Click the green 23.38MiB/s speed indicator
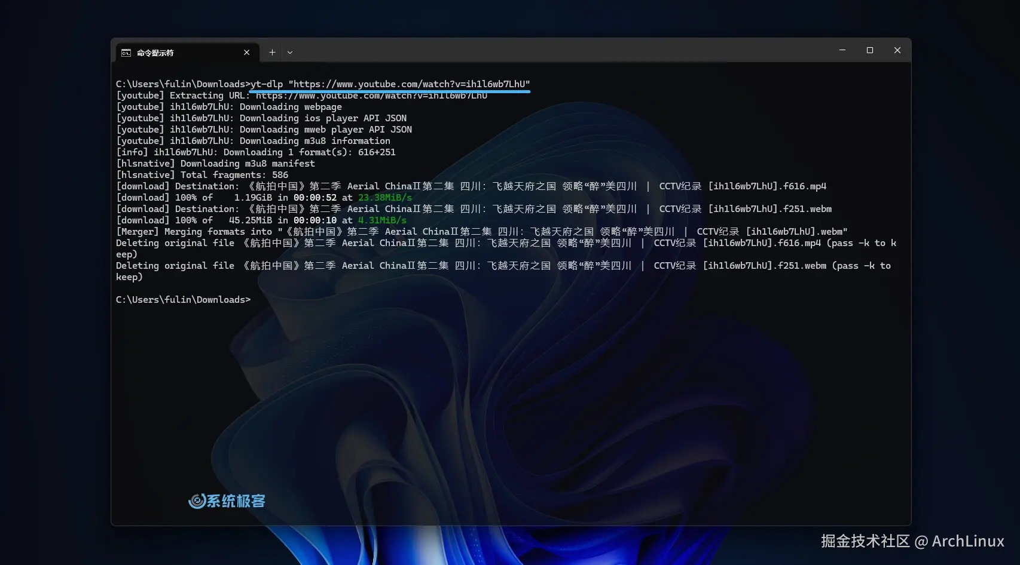 (x=384, y=197)
